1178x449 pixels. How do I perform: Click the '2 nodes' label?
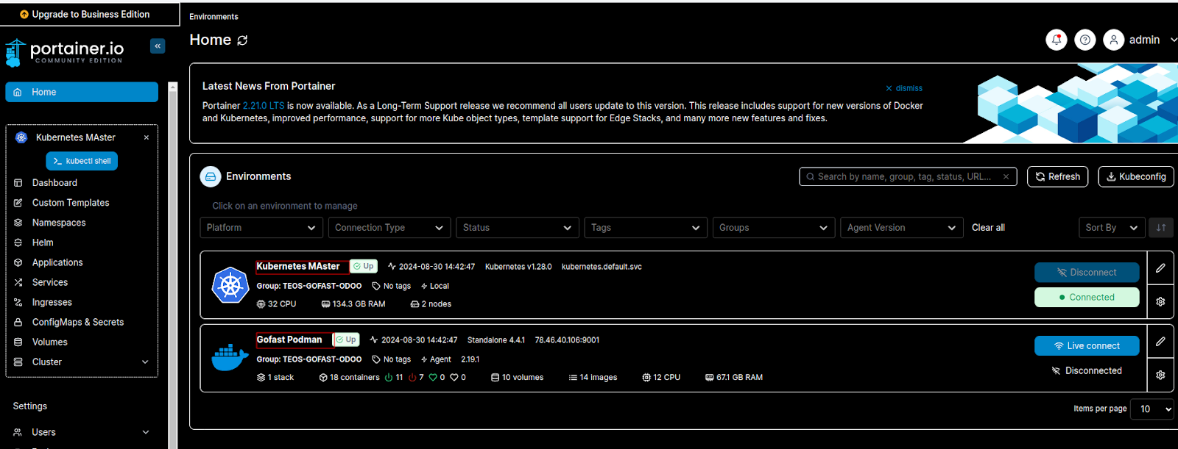(x=431, y=304)
